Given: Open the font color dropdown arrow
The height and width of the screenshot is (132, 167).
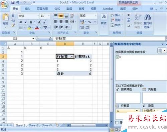Looking at the screenshot, I should (x=40, y=27).
